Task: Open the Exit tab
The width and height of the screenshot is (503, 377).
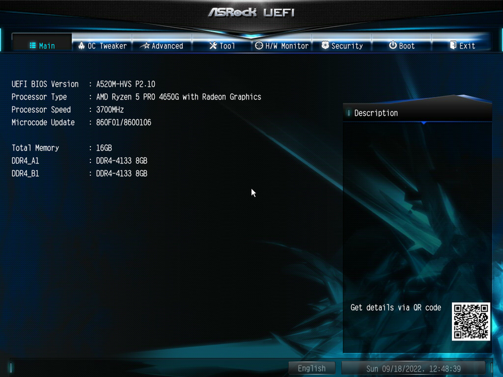Action: tap(461, 44)
